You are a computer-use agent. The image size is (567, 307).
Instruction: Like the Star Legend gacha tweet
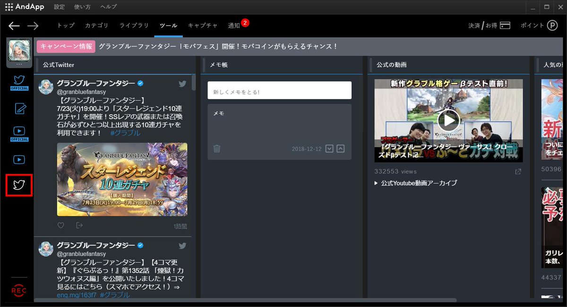pyautogui.click(x=61, y=225)
